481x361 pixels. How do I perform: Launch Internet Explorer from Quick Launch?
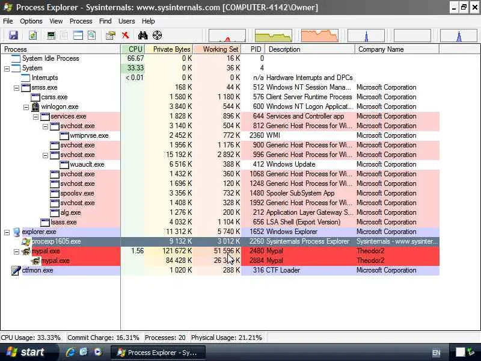coord(70,352)
